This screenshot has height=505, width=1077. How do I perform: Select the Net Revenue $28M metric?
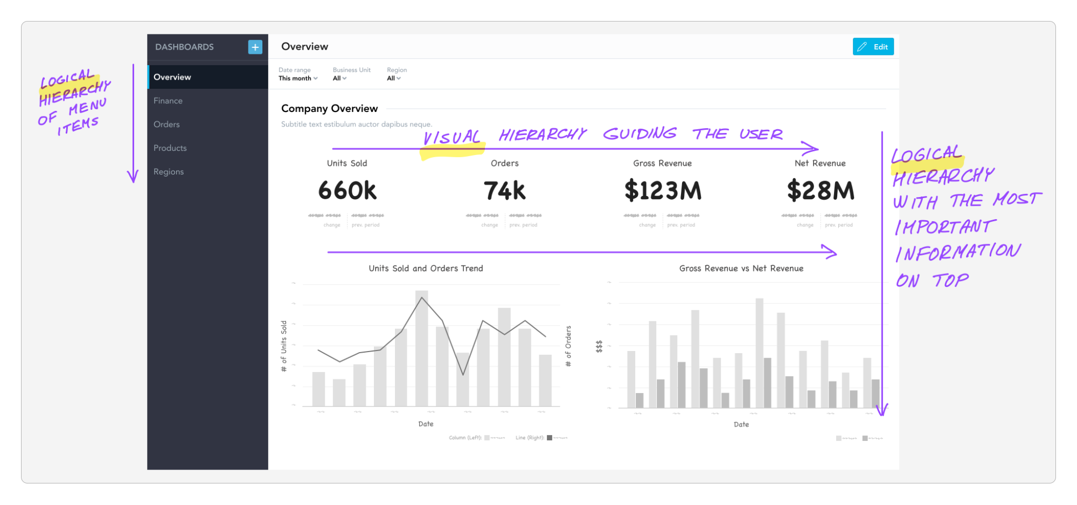[820, 191]
